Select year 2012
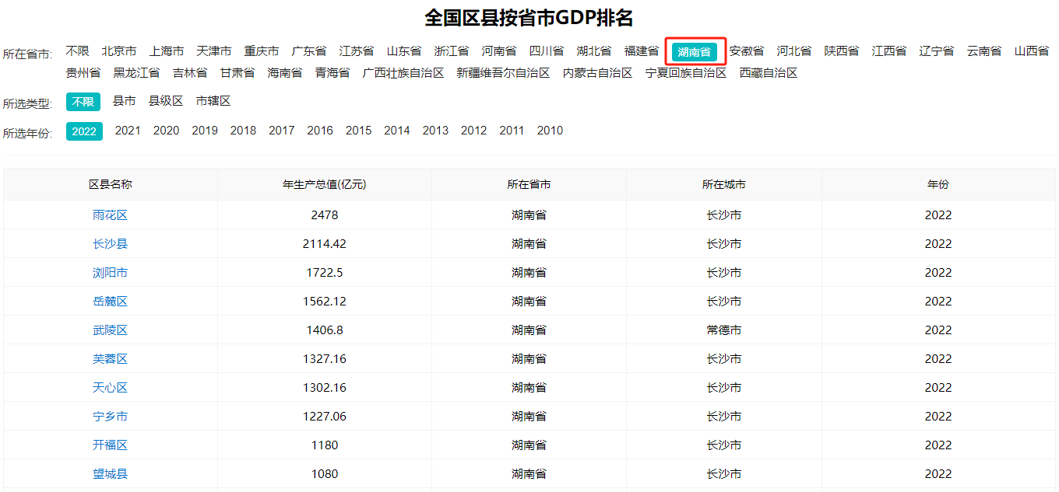This screenshot has width=1059, height=492. click(x=473, y=131)
